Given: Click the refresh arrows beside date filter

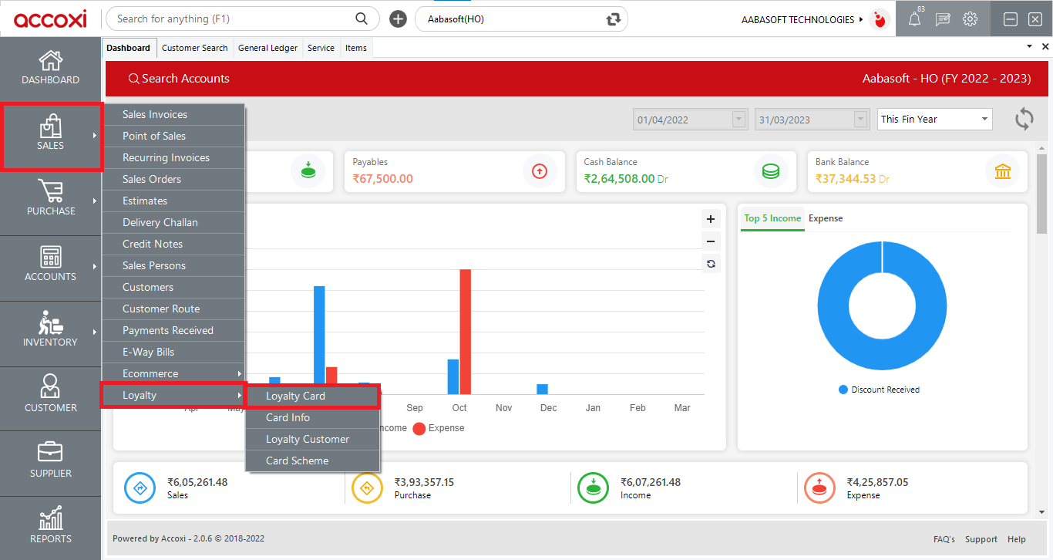Looking at the screenshot, I should (1024, 119).
